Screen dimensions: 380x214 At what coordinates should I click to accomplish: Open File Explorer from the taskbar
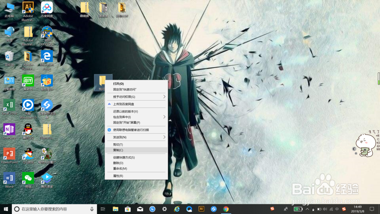[x=116, y=209]
